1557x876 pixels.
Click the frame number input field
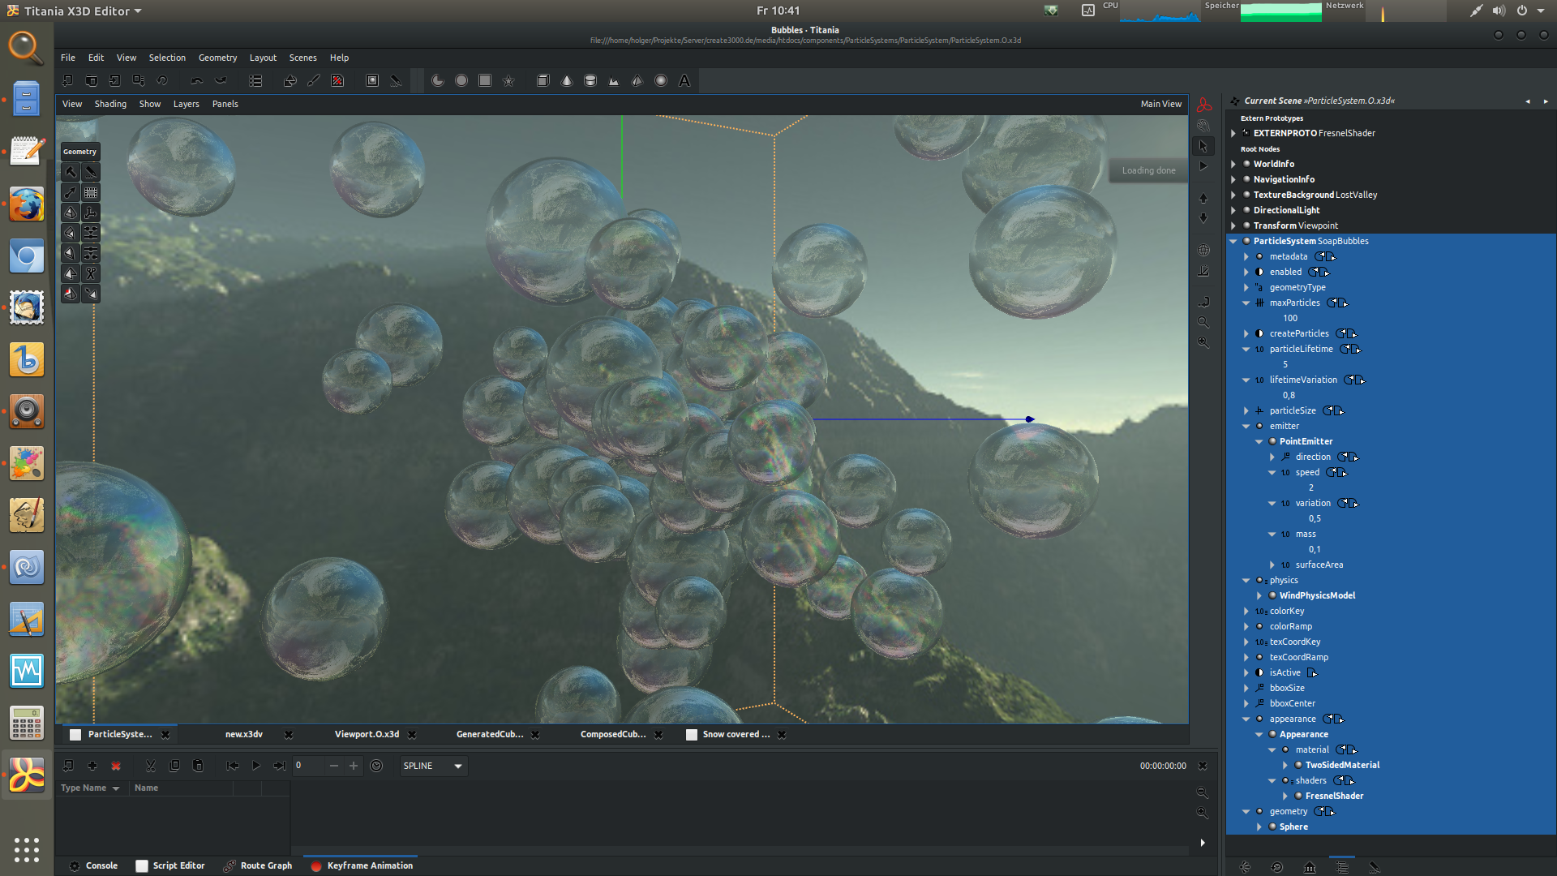pos(308,766)
